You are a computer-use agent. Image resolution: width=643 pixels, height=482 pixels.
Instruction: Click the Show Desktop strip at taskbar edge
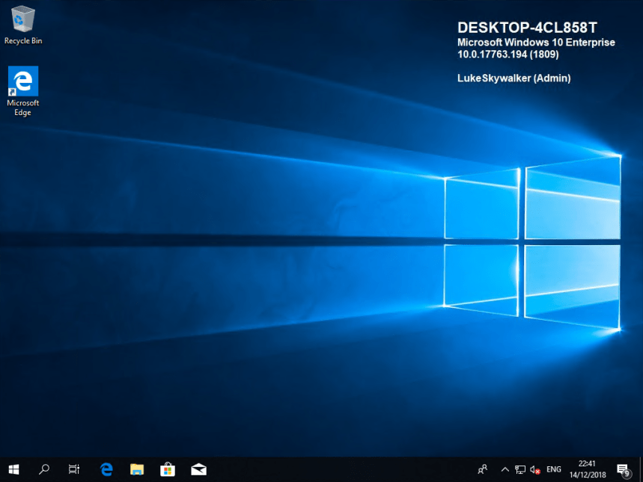click(x=641, y=469)
